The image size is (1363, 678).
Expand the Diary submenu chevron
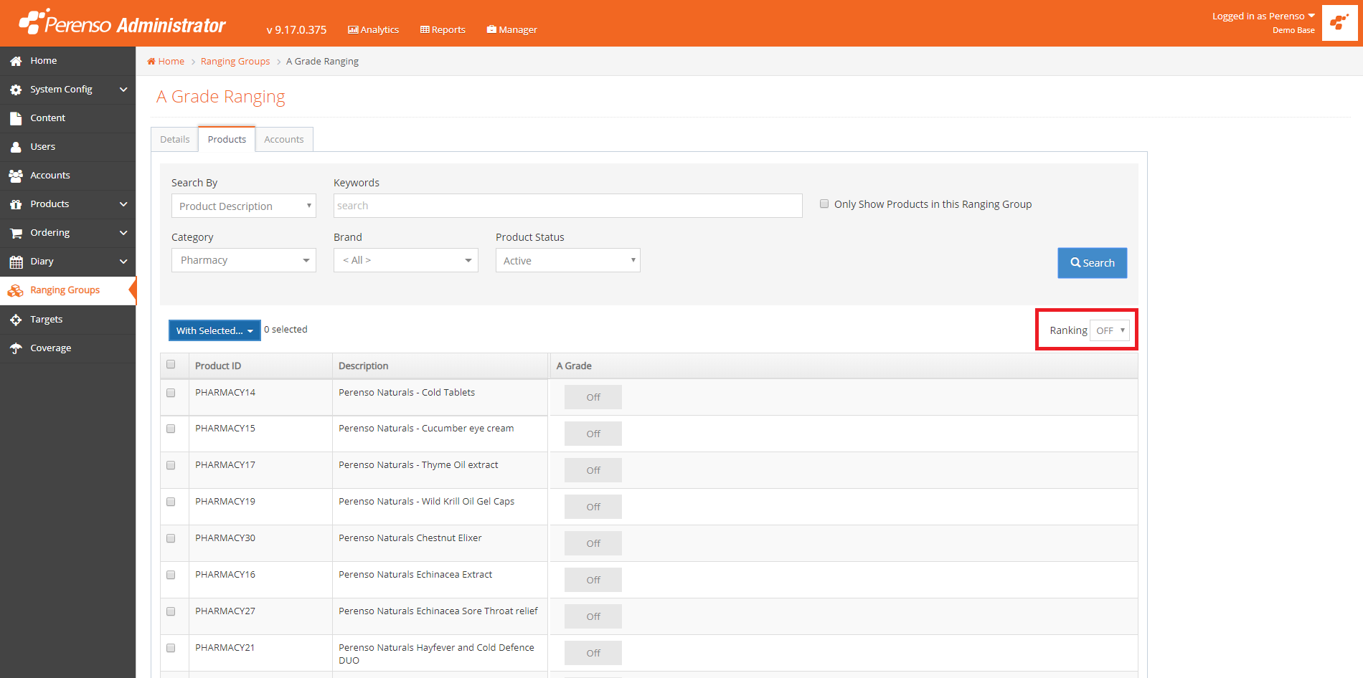tap(123, 262)
